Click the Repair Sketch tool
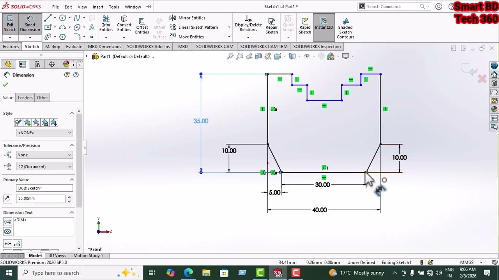499x280 pixels. click(272, 26)
